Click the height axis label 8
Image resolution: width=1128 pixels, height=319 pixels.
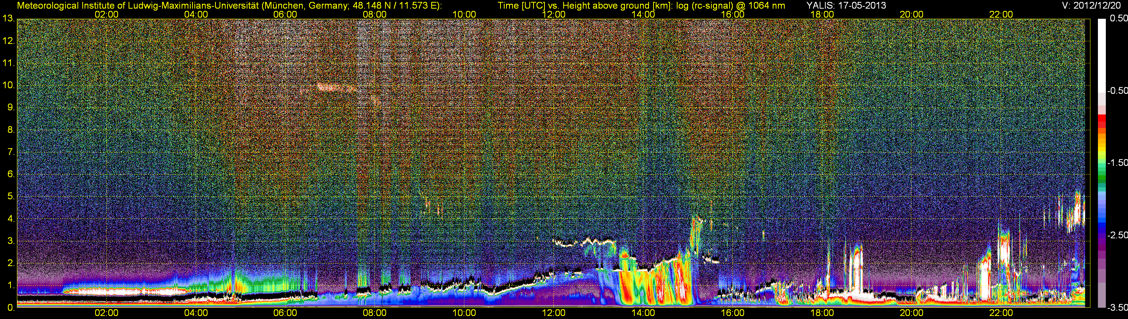pos(11,130)
